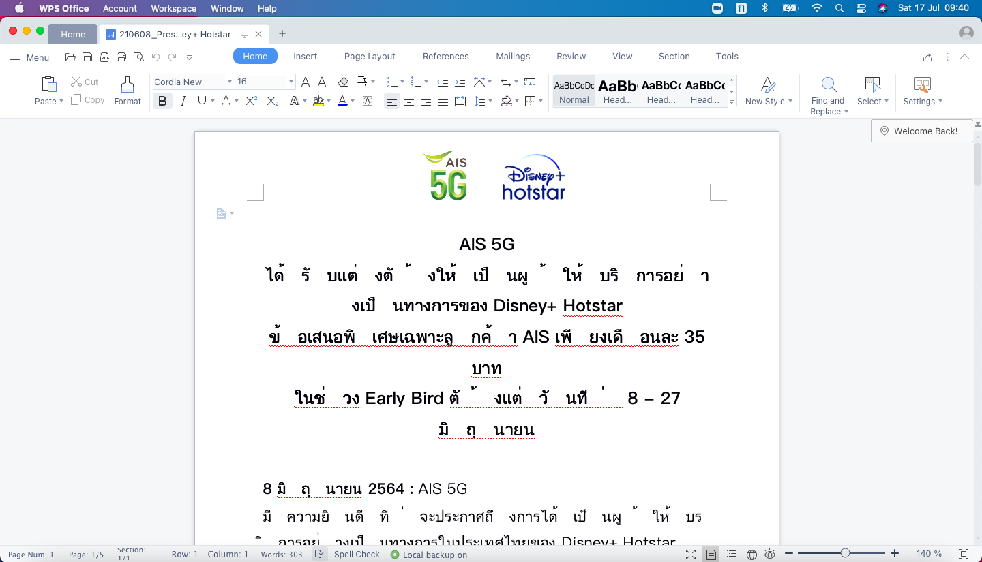Switch to Web Layout globe icon
This screenshot has width=982, height=562.
(x=752, y=555)
